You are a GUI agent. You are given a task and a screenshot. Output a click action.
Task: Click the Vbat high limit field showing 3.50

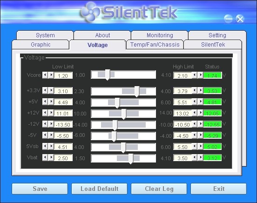click(x=183, y=158)
